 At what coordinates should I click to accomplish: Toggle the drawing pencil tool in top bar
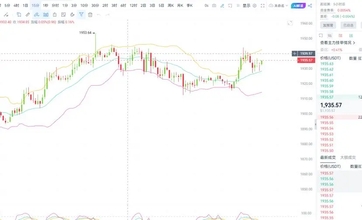[x=222, y=6]
